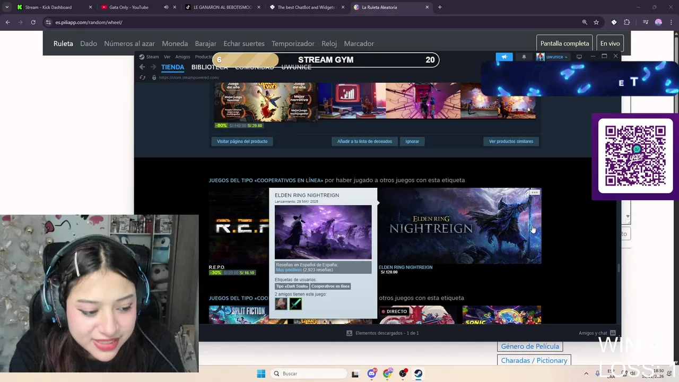Click the Tipo «Dark Souls» tag
This screenshot has width=679, height=382.
tap(292, 286)
